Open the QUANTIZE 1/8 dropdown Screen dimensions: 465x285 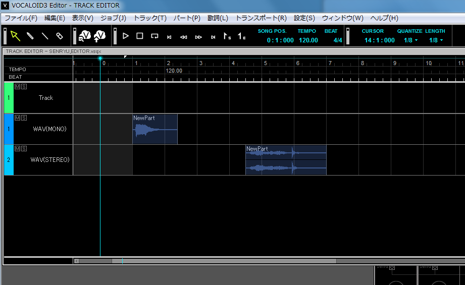click(411, 40)
